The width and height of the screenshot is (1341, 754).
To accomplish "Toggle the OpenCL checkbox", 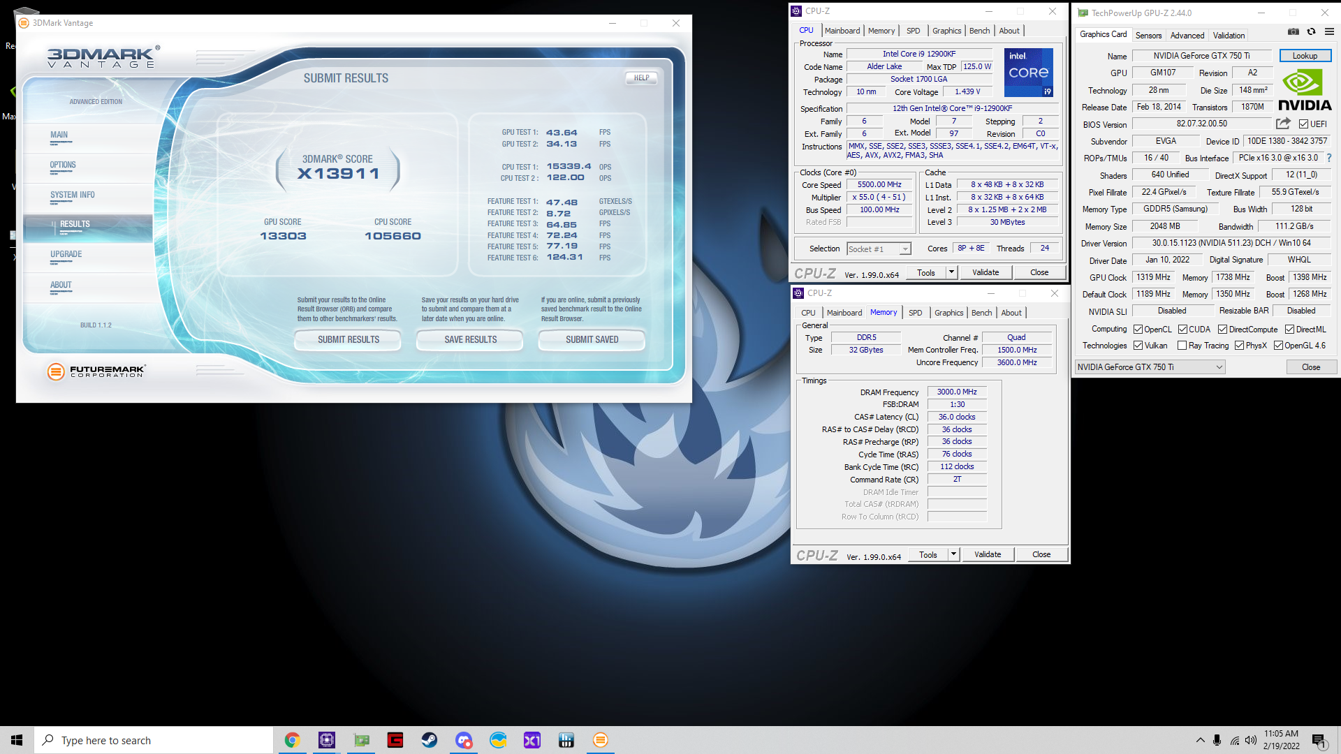I will click(x=1138, y=330).
